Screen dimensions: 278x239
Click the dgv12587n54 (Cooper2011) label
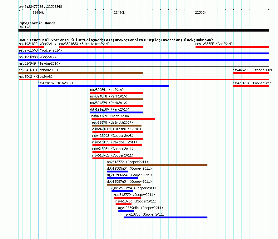pos(129,182)
